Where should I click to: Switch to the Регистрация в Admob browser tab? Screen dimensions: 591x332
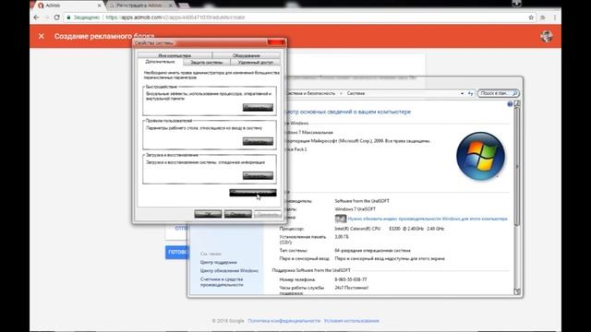pos(139,6)
